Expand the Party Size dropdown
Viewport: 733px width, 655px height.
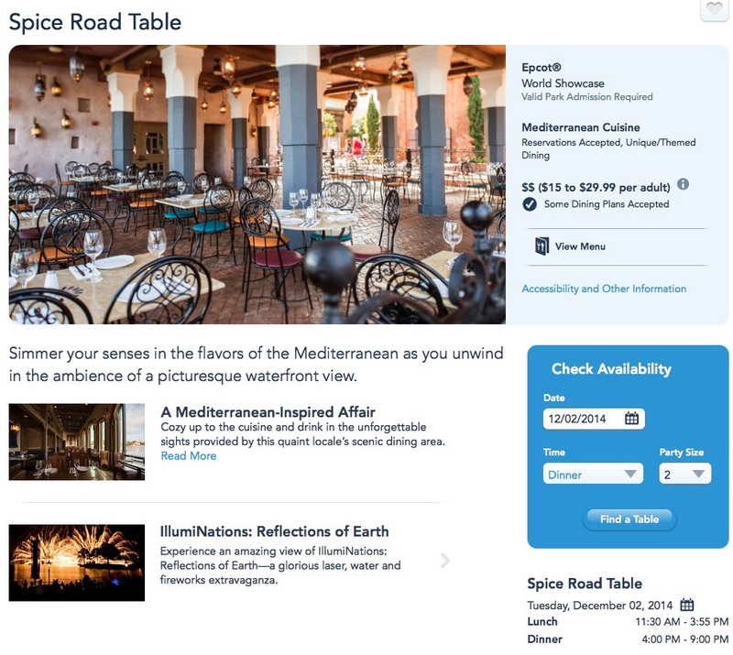point(684,474)
